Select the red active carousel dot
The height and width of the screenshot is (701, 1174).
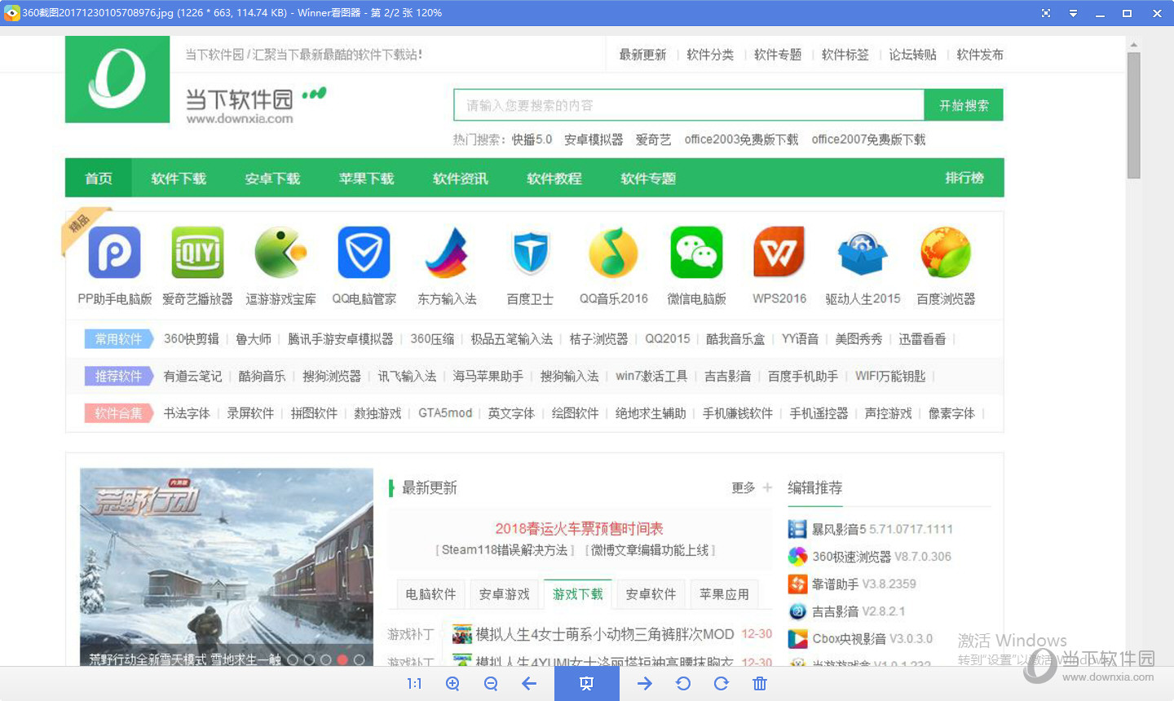click(x=342, y=659)
